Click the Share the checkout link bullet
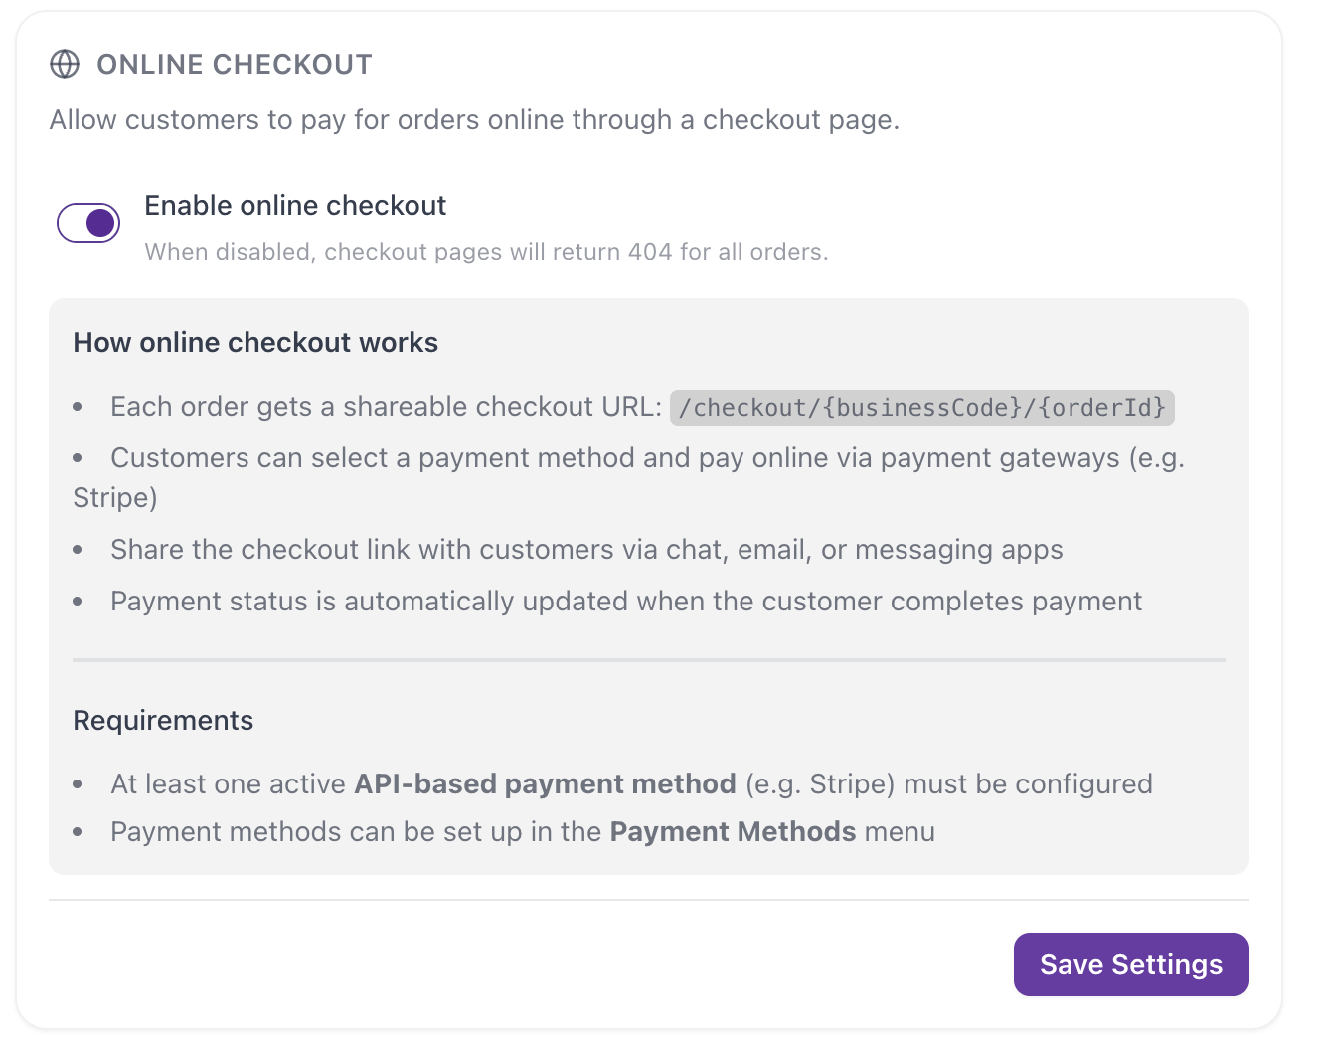Image resolution: width=1318 pixels, height=1040 pixels. pos(586,550)
